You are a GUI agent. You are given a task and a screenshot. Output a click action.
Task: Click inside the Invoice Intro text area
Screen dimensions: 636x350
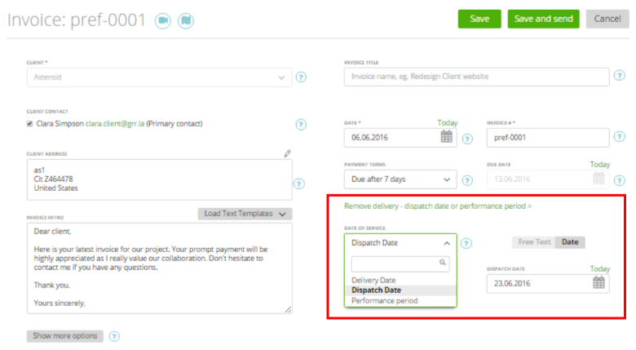tap(159, 268)
